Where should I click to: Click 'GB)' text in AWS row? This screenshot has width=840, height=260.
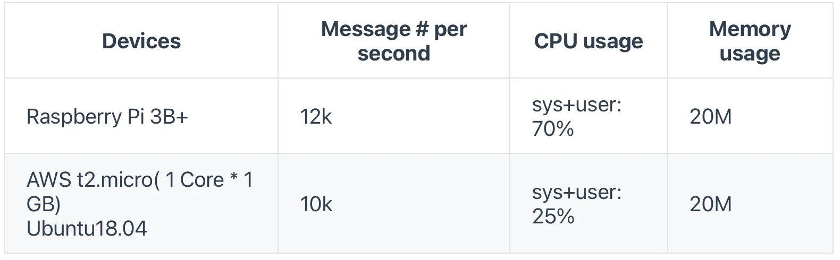coord(44,204)
